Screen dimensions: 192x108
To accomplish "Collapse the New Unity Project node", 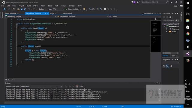I will click(164, 26).
